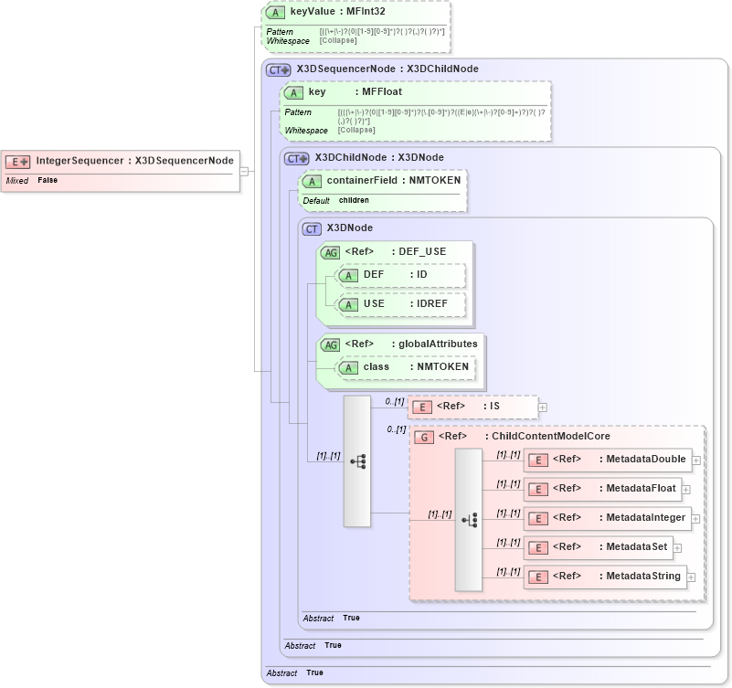Select the DEF : ID attribute
Viewport: 732px width, 688px height.
point(395,274)
